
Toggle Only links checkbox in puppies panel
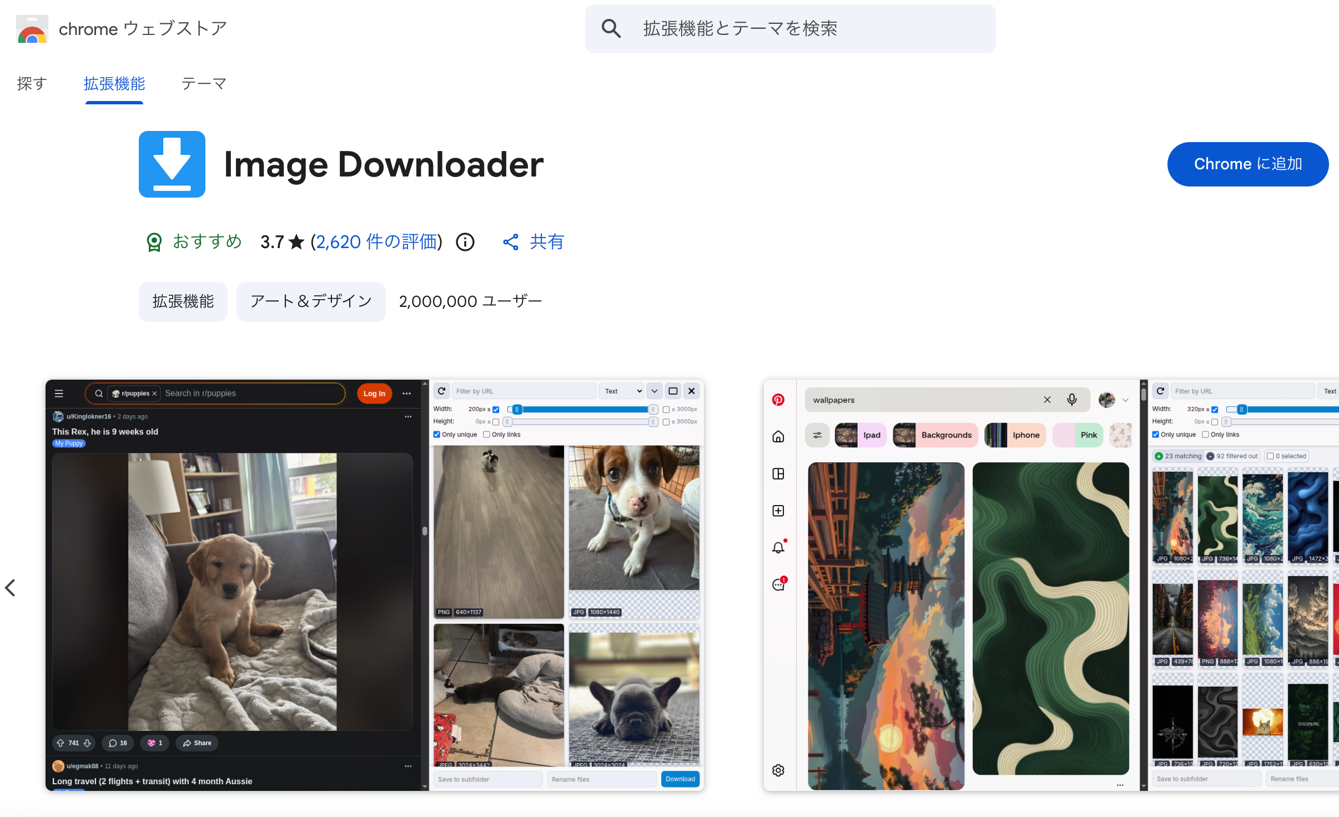coord(487,435)
